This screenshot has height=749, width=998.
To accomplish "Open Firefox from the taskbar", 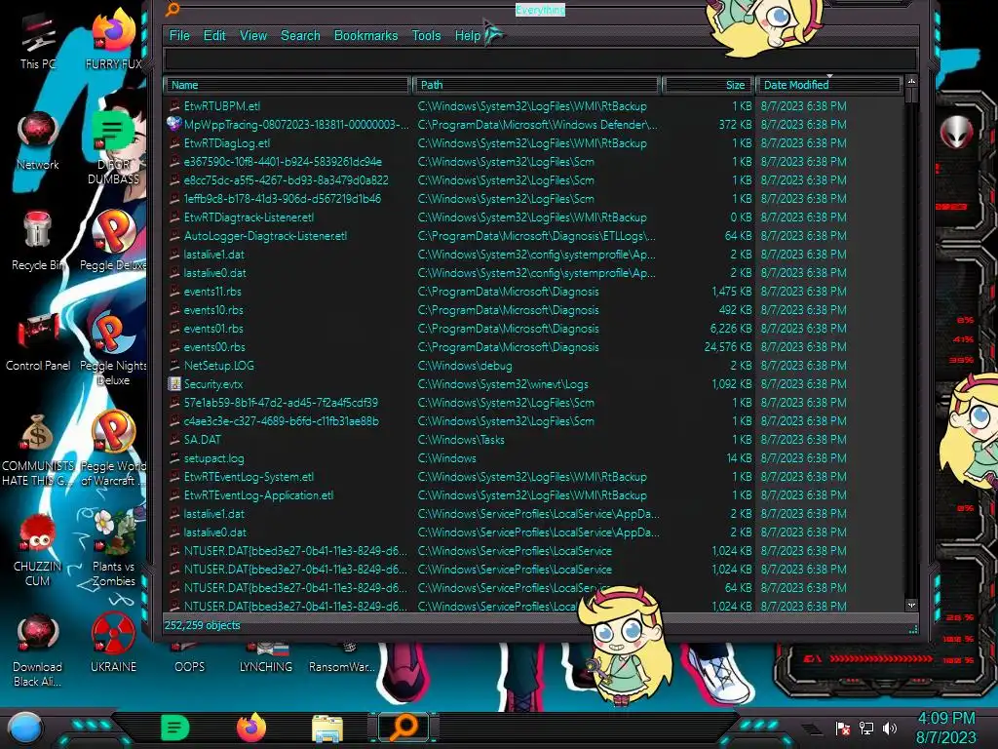I will (x=251, y=728).
